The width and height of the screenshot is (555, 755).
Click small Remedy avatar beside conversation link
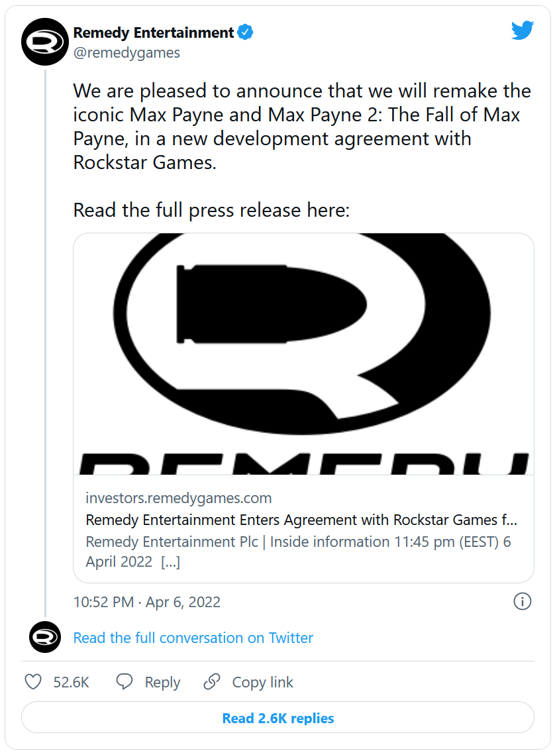click(45, 638)
